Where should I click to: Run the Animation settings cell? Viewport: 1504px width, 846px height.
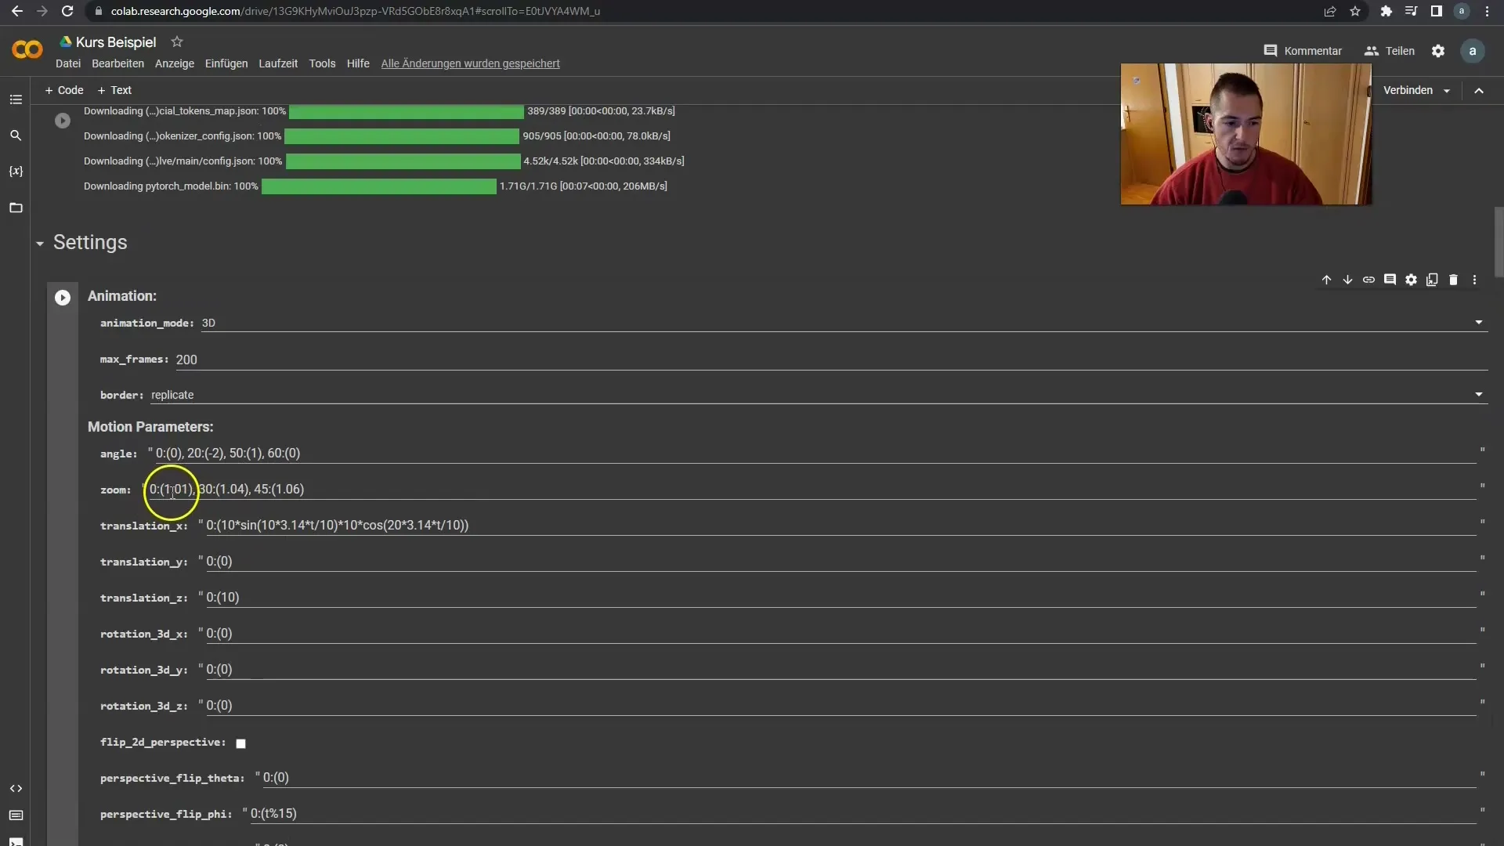pyautogui.click(x=63, y=298)
